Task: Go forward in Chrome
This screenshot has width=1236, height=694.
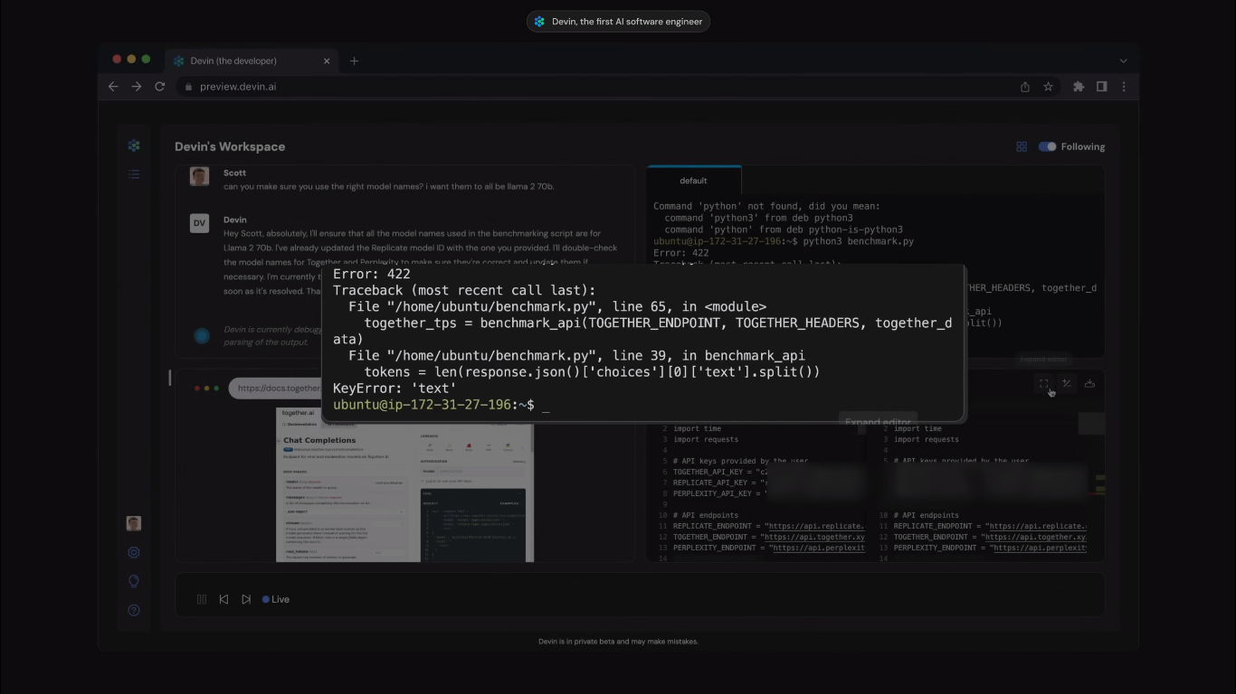Action: coord(137,87)
